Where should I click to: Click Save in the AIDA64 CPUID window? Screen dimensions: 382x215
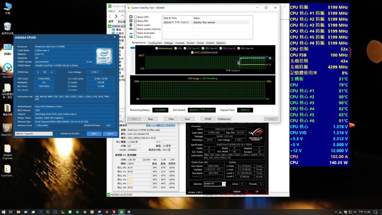tap(94, 134)
